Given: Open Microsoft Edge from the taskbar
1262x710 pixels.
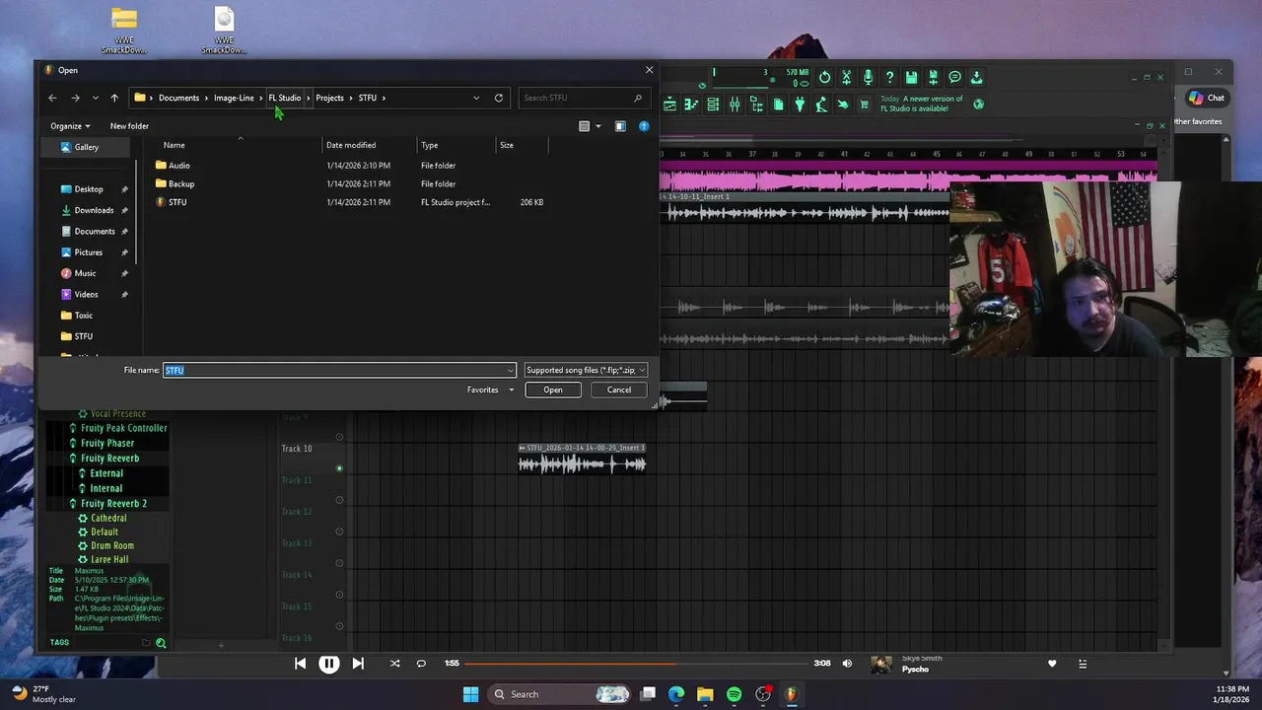Looking at the screenshot, I should click(676, 694).
